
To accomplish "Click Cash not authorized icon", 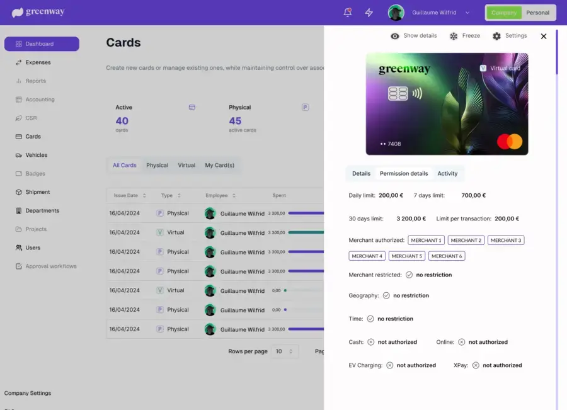I will [x=370, y=342].
